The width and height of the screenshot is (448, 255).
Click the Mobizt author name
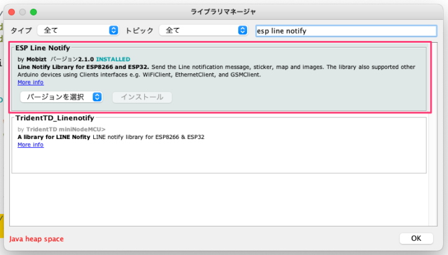pyautogui.click(x=36, y=59)
